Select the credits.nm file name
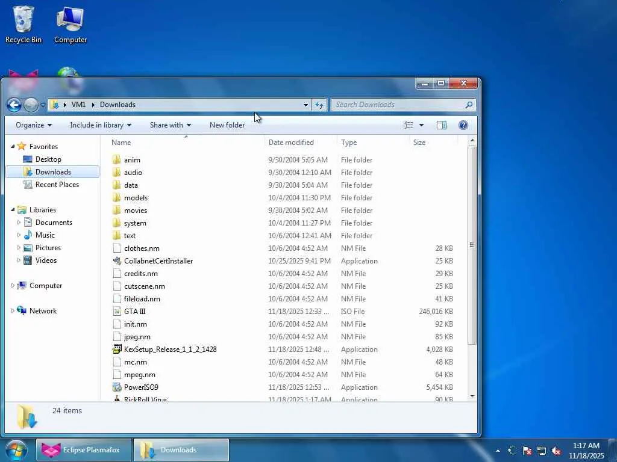 (x=141, y=274)
